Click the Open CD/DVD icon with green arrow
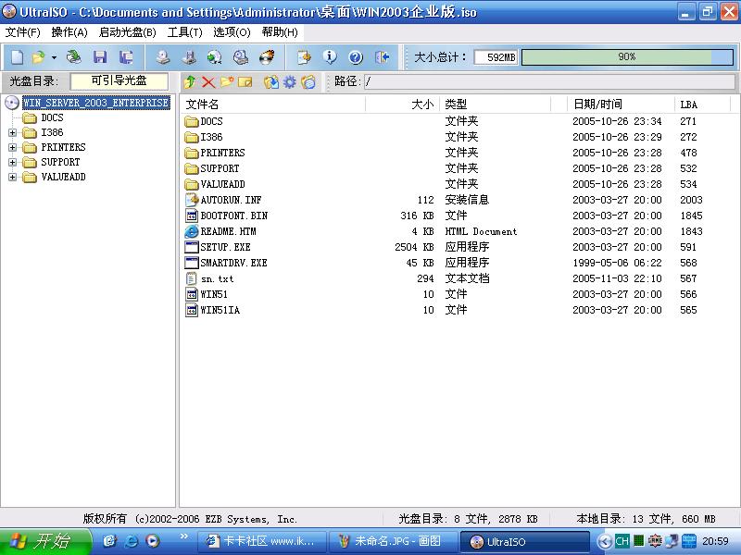Viewport: 741px width, 555px height. 74,57
